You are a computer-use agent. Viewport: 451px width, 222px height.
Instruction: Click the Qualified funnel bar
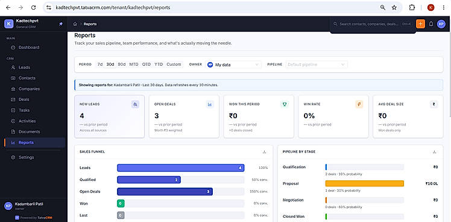coord(149,180)
